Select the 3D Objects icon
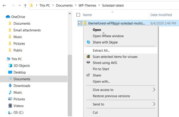Image resolution: width=179 pixels, height=117 pixels. click(10, 66)
